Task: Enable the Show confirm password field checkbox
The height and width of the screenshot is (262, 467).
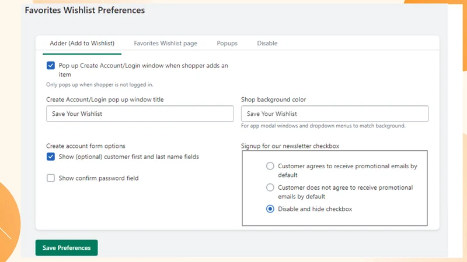Action: point(51,178)
